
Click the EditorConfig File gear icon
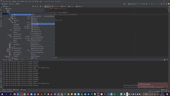click(x=32, y=41)
